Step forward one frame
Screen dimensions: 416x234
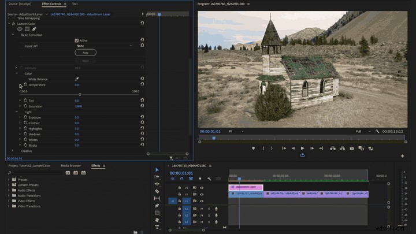tap(312, 148)
